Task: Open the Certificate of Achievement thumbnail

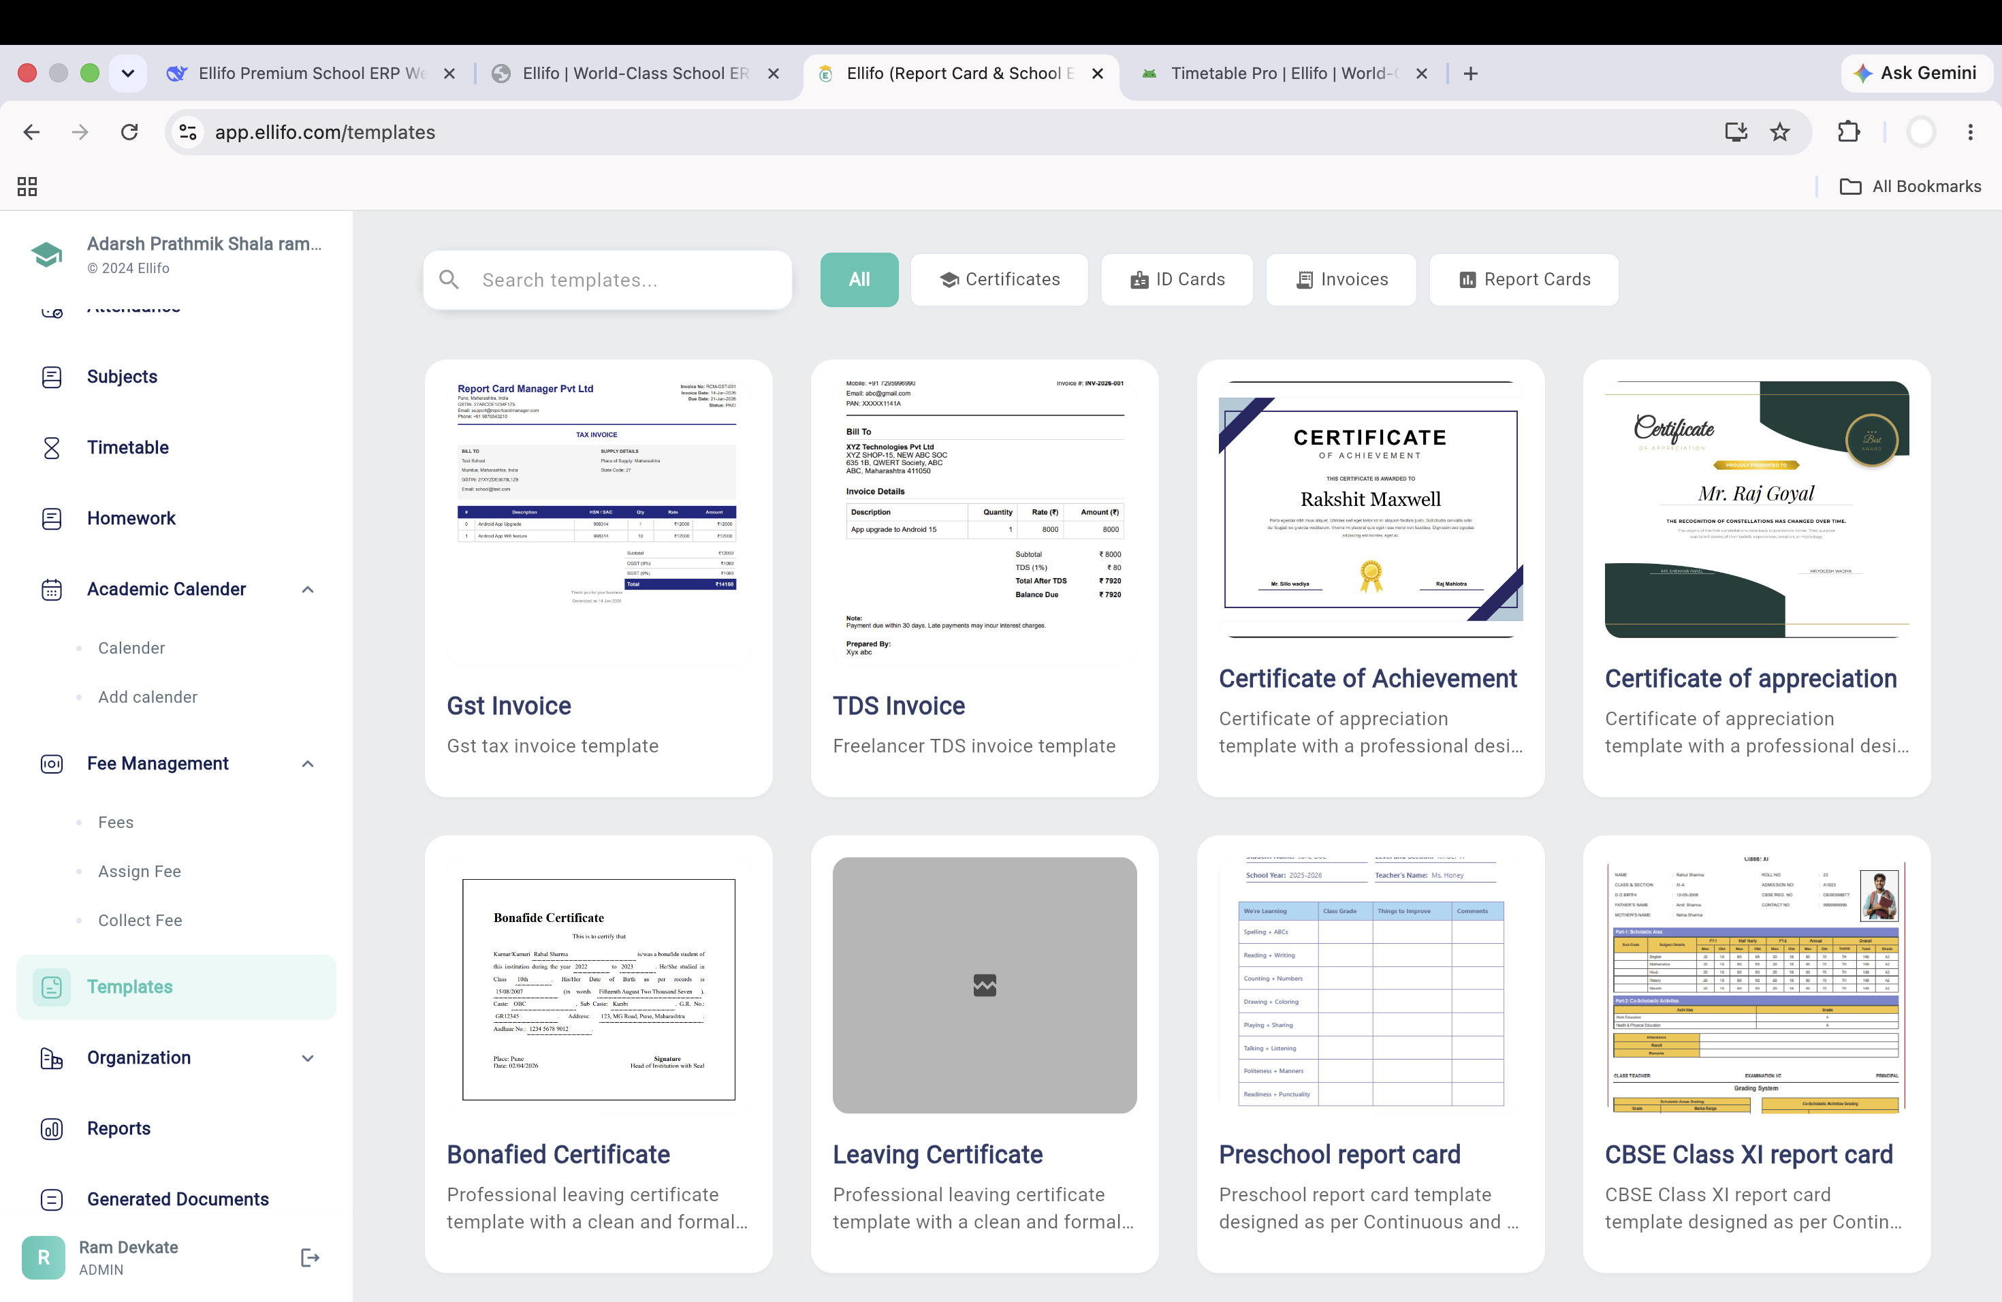Action: click(x=1370, y=509)
